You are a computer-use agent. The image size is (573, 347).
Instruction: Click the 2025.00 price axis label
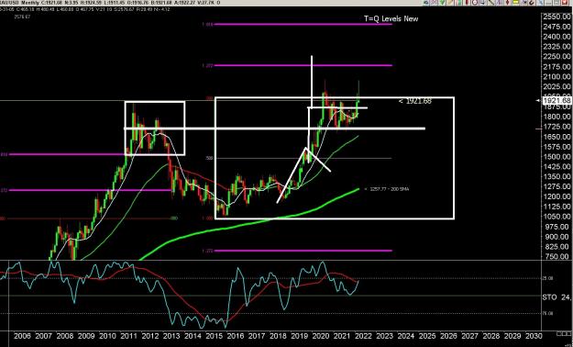pos(556,86)
